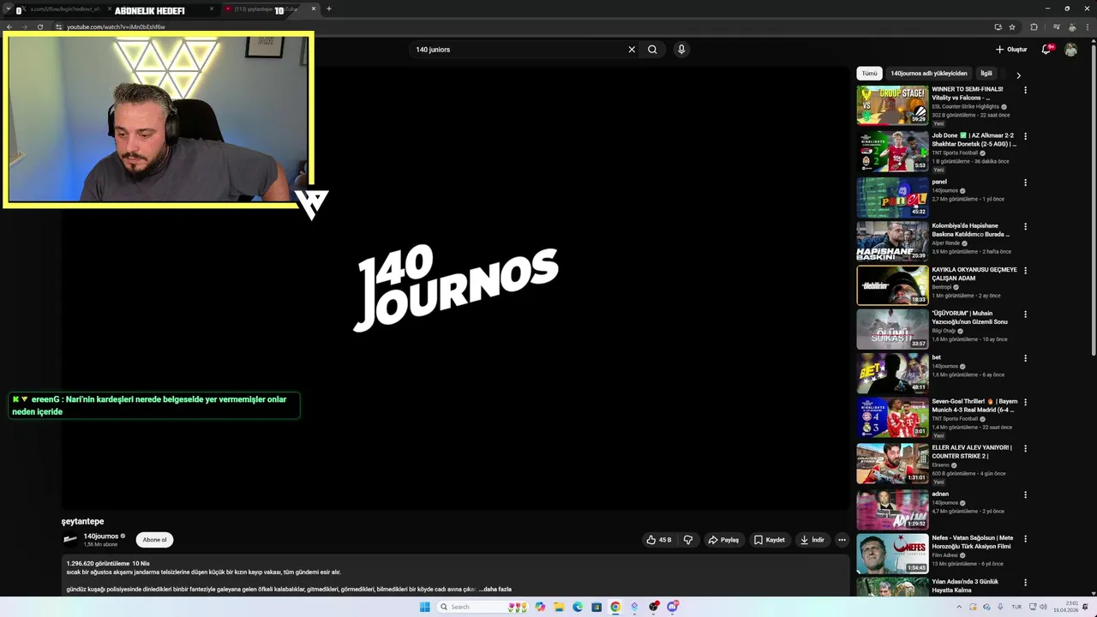Image resolution: width=1097 pixels, height=617 pixels.
Task: Click the 'Paylaş' share button
Action: (x=723, y=540)
